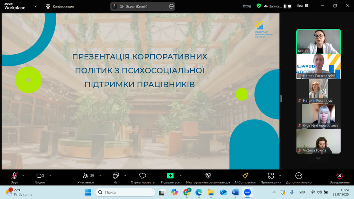The width and height of the screenshot is (354, 199).
Task: Open the Конференция meeting info
Action: 60,6
